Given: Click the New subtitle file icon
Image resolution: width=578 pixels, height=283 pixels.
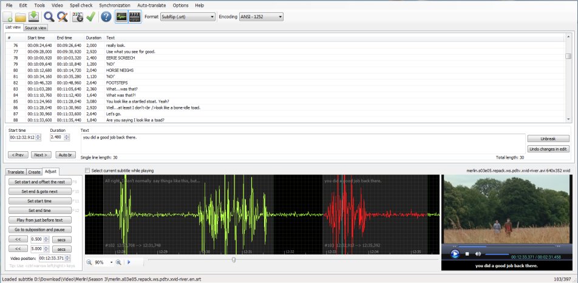Looking at the screenshot, I should click(8, 17).
